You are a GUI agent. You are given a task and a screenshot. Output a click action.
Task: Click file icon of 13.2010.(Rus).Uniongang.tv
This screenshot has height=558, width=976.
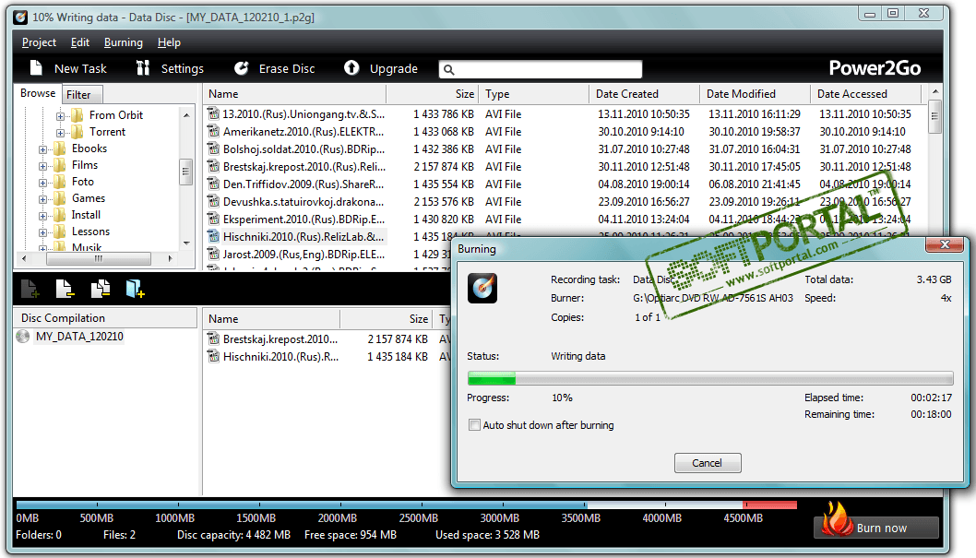tap(213, 113)
